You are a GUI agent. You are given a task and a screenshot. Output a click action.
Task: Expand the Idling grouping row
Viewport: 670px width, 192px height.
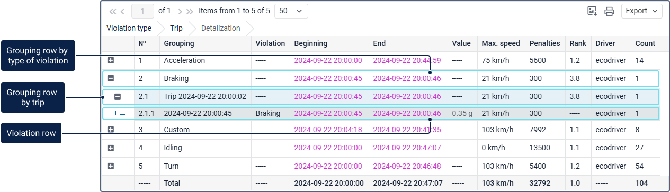111,148
